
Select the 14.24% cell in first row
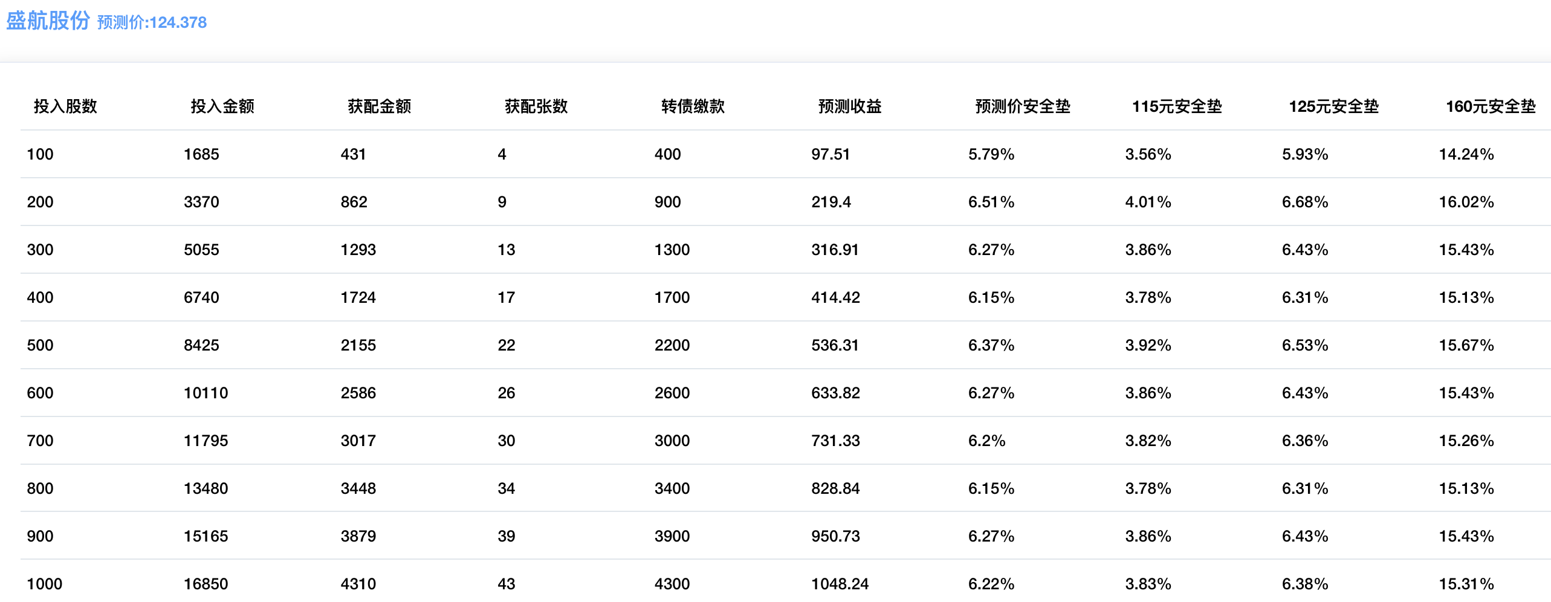[1466, 154]
